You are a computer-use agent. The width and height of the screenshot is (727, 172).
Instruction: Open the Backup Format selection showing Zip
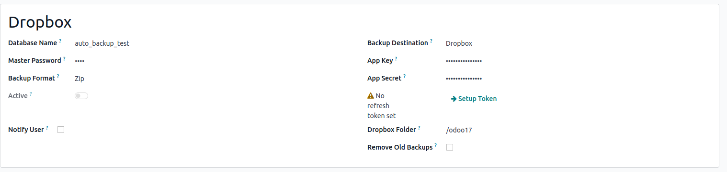80,79
